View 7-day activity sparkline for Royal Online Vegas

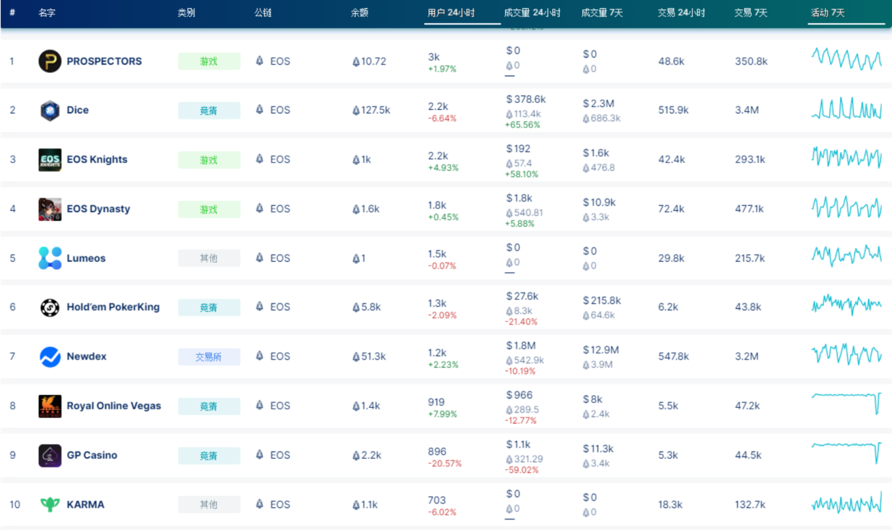coord(846,402)
